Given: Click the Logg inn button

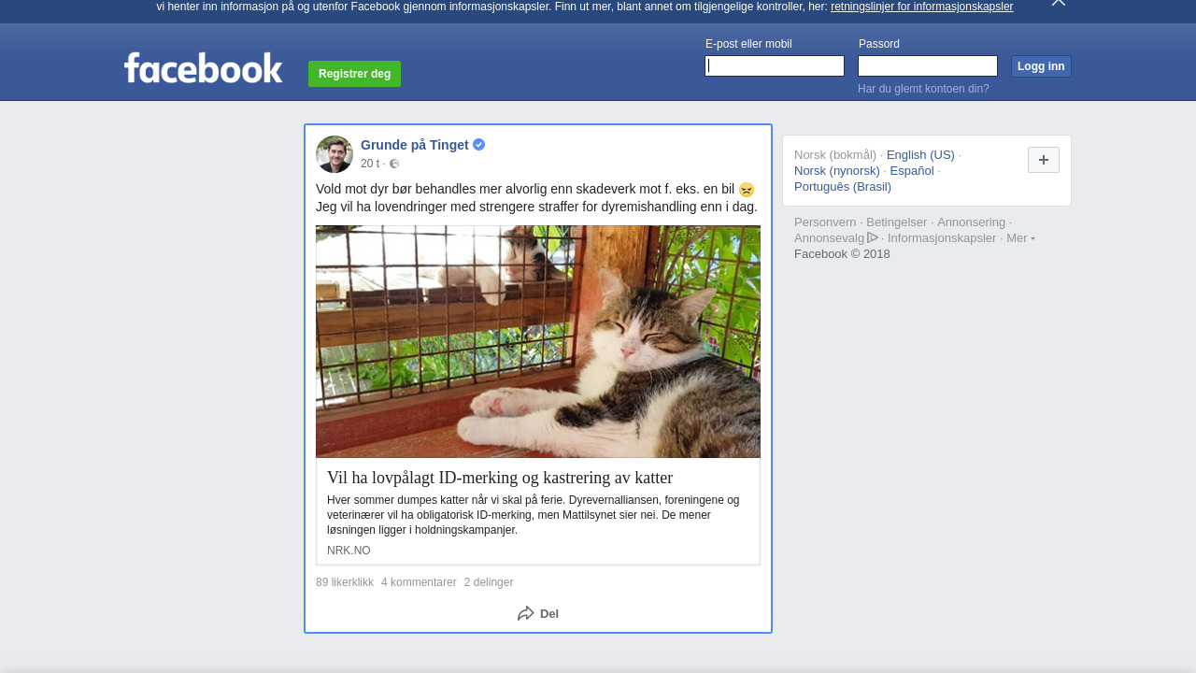Looking at the screenshot, I should 1041,66.
